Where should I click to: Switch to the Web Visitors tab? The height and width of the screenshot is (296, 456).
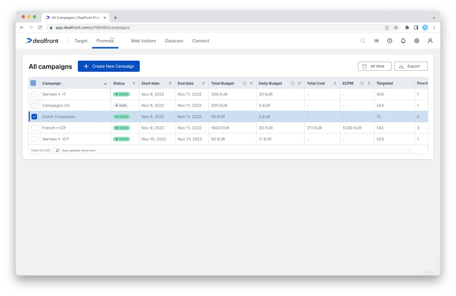pyautogui.click(x=143, y=40)
